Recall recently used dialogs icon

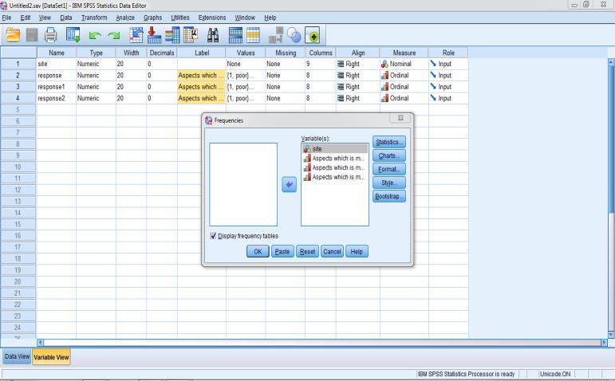(x=73, y=35)
